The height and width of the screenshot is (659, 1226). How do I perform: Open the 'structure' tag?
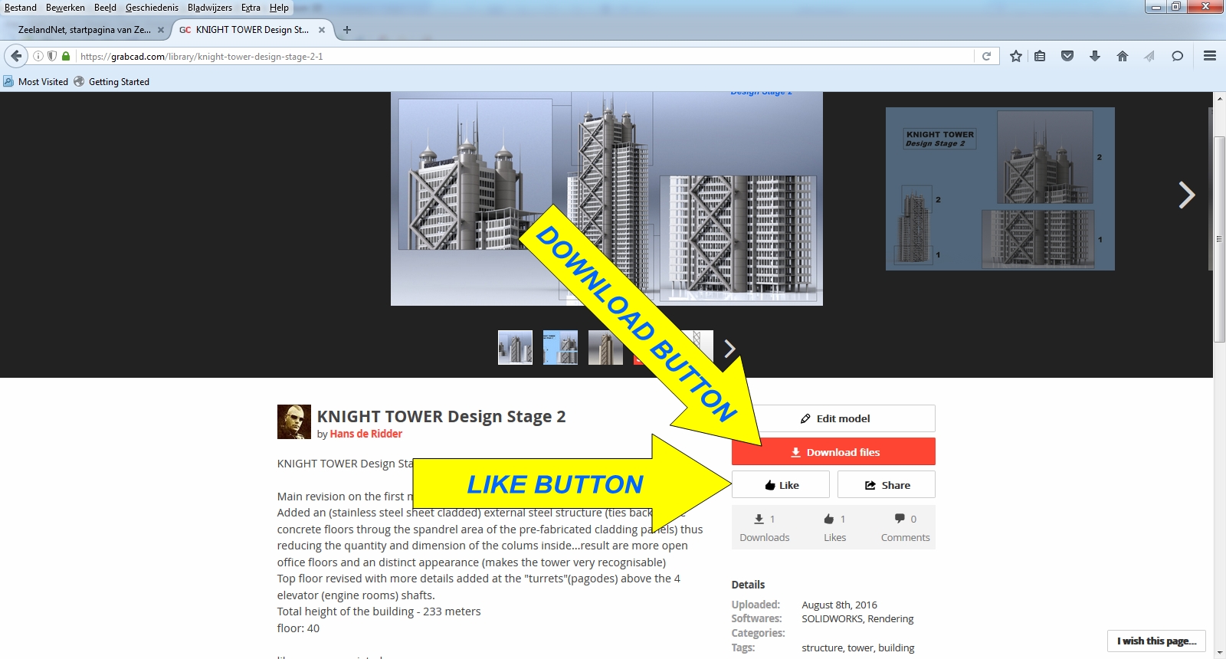click(822, 648)
